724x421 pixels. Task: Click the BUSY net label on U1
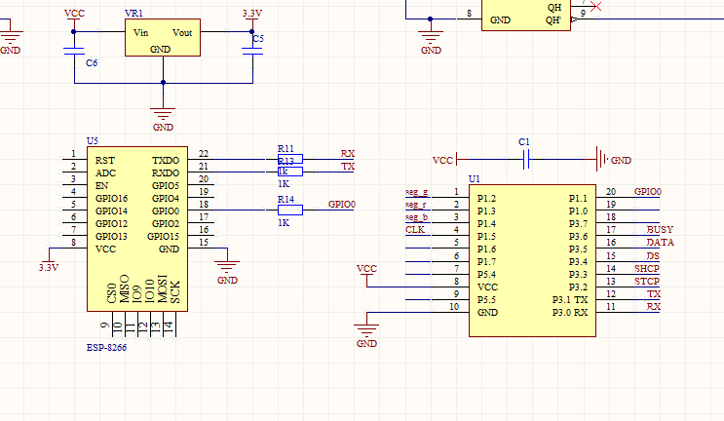(660, 230)
